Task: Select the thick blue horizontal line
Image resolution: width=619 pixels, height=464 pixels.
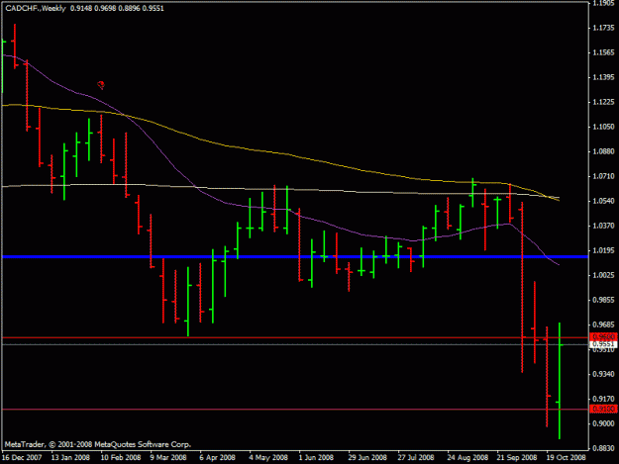Action: [295, 257]
